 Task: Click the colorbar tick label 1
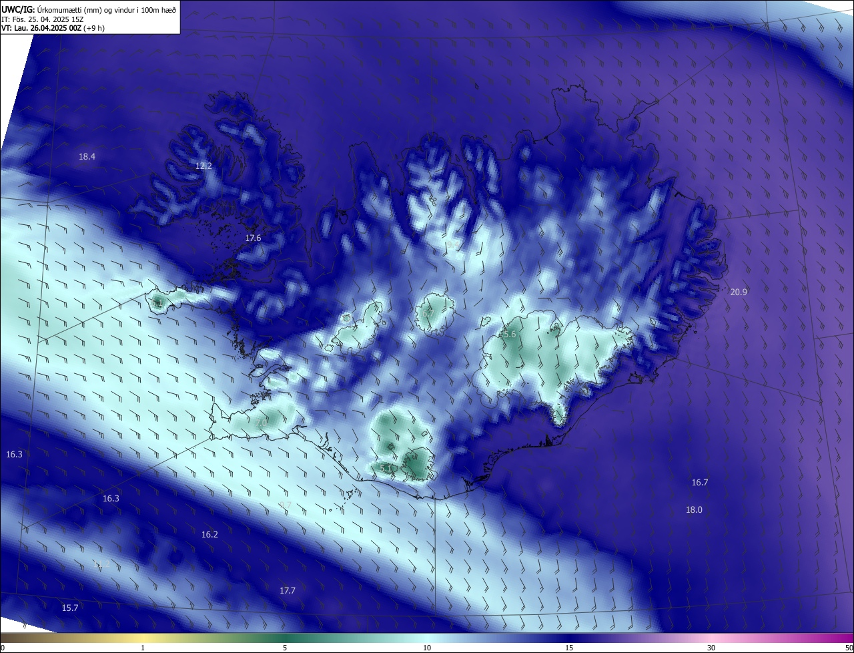143,648
